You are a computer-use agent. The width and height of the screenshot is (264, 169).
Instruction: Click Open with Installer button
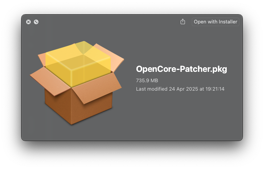coord(215,22)
